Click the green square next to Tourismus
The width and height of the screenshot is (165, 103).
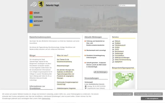click(x=31, y=17)
